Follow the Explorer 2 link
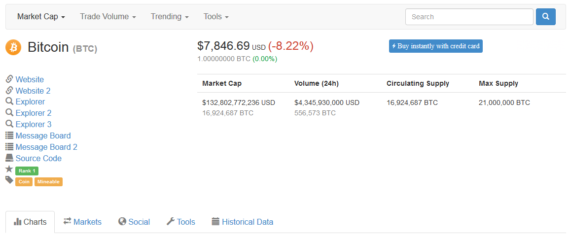The height and width of the screenshot is (238, 570). 34,113
